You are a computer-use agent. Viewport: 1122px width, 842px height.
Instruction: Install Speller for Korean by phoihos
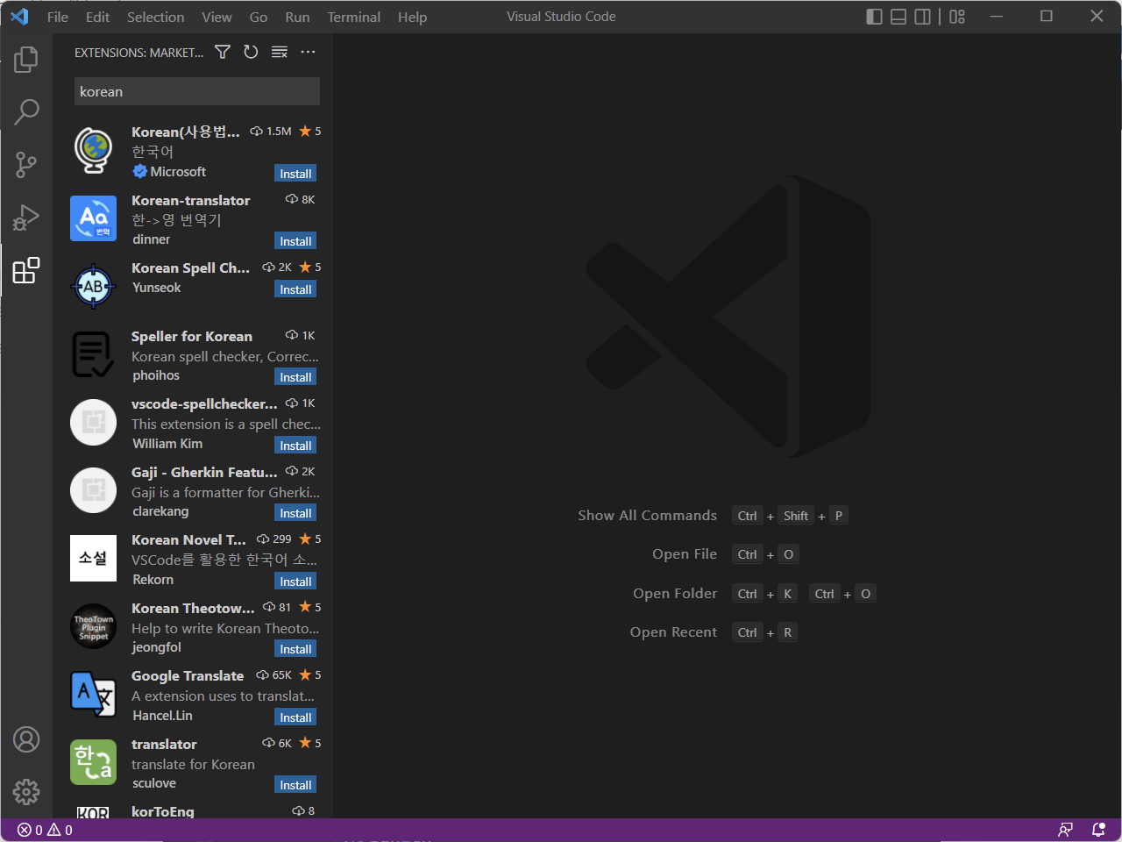[295, 377]
